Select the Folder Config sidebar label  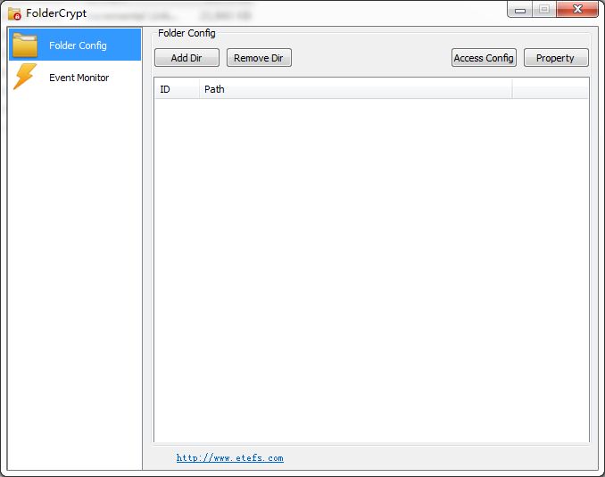click(78, 45)
